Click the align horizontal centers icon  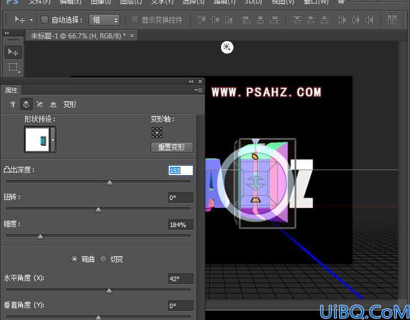(260, 20)
